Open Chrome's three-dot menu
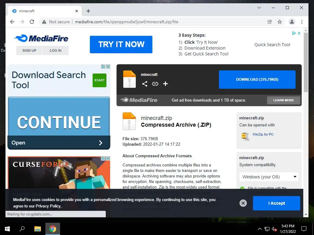Viewport: 314px width, 235px height. (302, 22)
